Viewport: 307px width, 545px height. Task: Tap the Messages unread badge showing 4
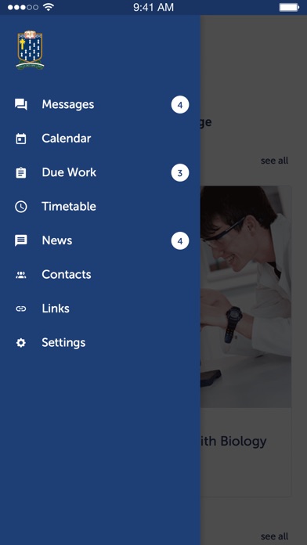point(180,105)
